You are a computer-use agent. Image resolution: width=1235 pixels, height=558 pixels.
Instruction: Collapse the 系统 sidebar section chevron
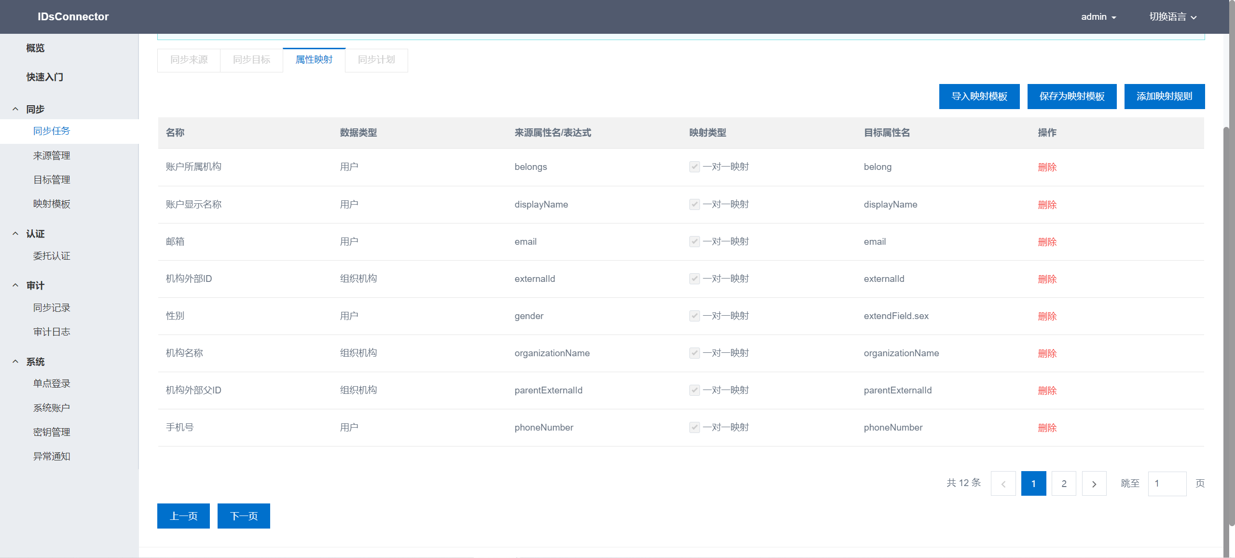(x=15, y=362)
